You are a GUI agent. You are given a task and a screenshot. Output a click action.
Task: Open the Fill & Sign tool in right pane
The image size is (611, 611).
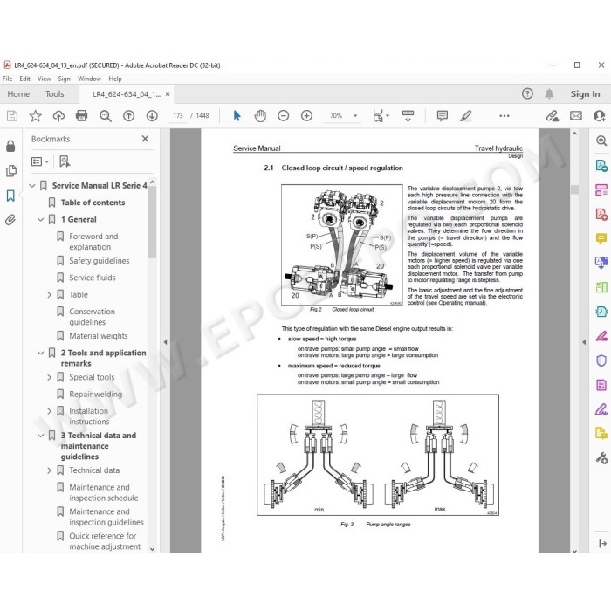(x=601, y=410)
